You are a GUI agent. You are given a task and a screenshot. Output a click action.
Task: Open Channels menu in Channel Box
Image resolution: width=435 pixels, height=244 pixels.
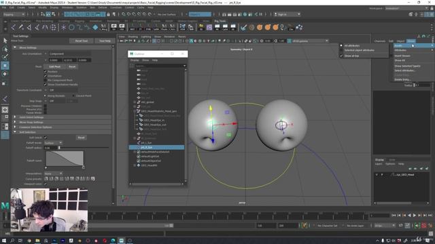[x=379, y=41]
